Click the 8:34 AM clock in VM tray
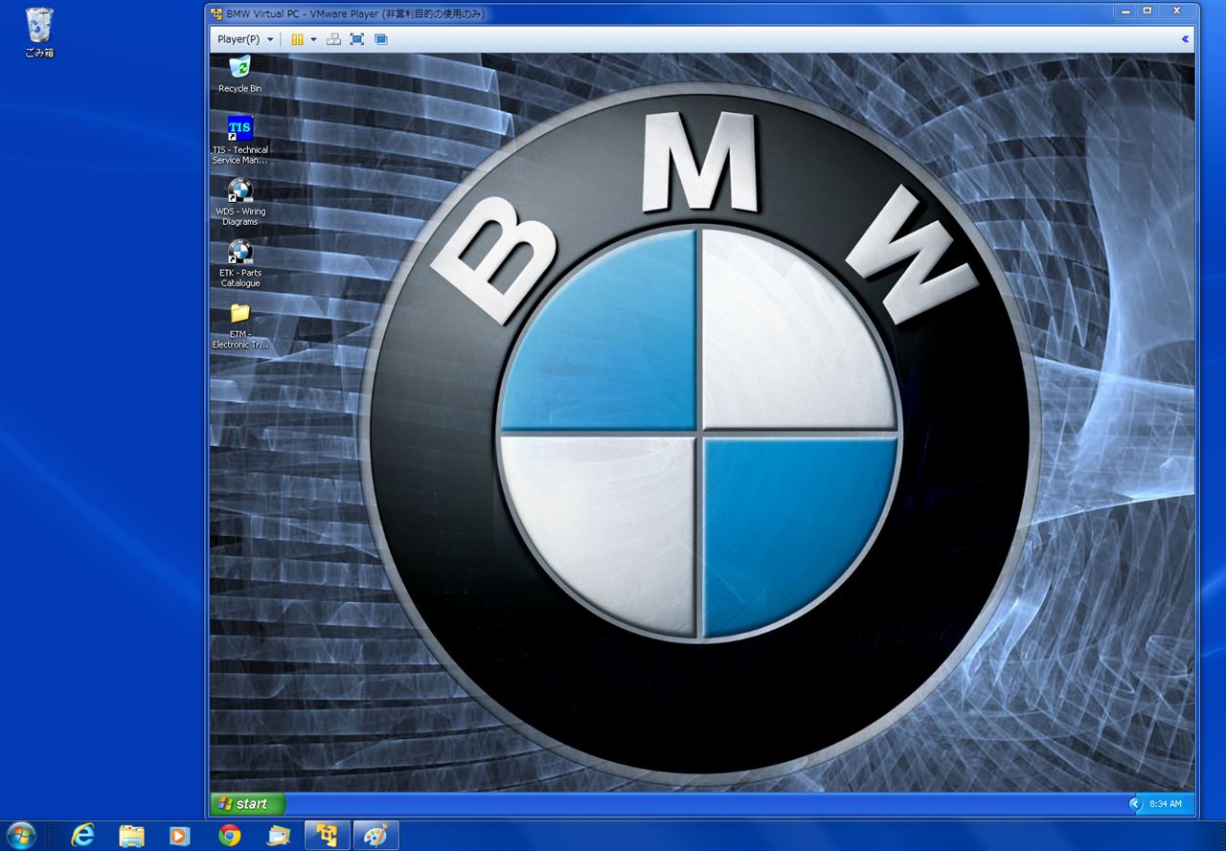1226x851 pixels. [x=1165, y=804]
